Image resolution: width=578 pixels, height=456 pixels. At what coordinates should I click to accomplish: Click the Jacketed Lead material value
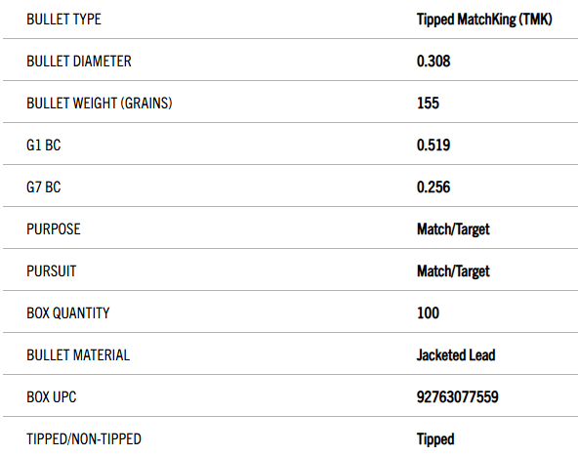point(456,355)
